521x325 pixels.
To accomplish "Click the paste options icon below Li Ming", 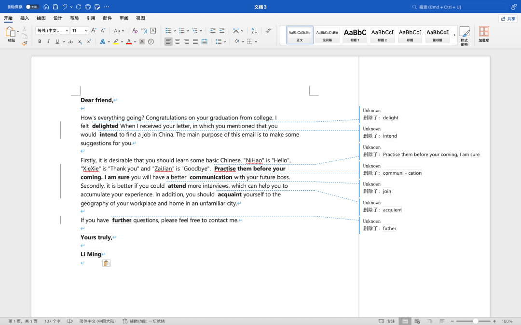I will [106, 263].
